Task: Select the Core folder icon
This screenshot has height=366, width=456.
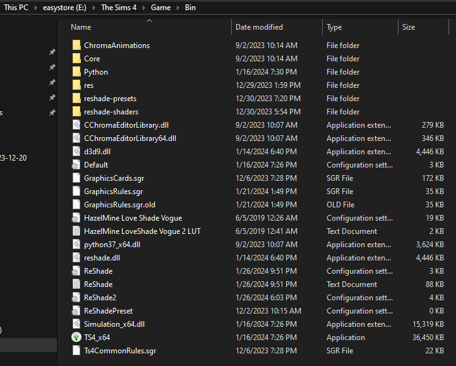Action: pos(76,59)
